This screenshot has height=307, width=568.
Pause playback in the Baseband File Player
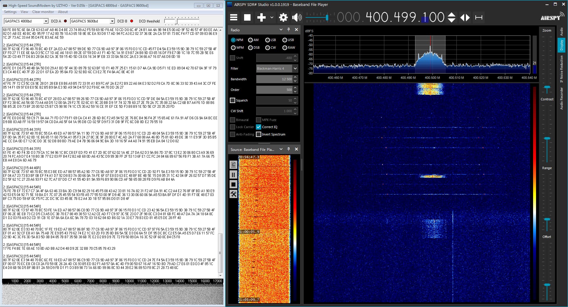[x=233, y=175]
